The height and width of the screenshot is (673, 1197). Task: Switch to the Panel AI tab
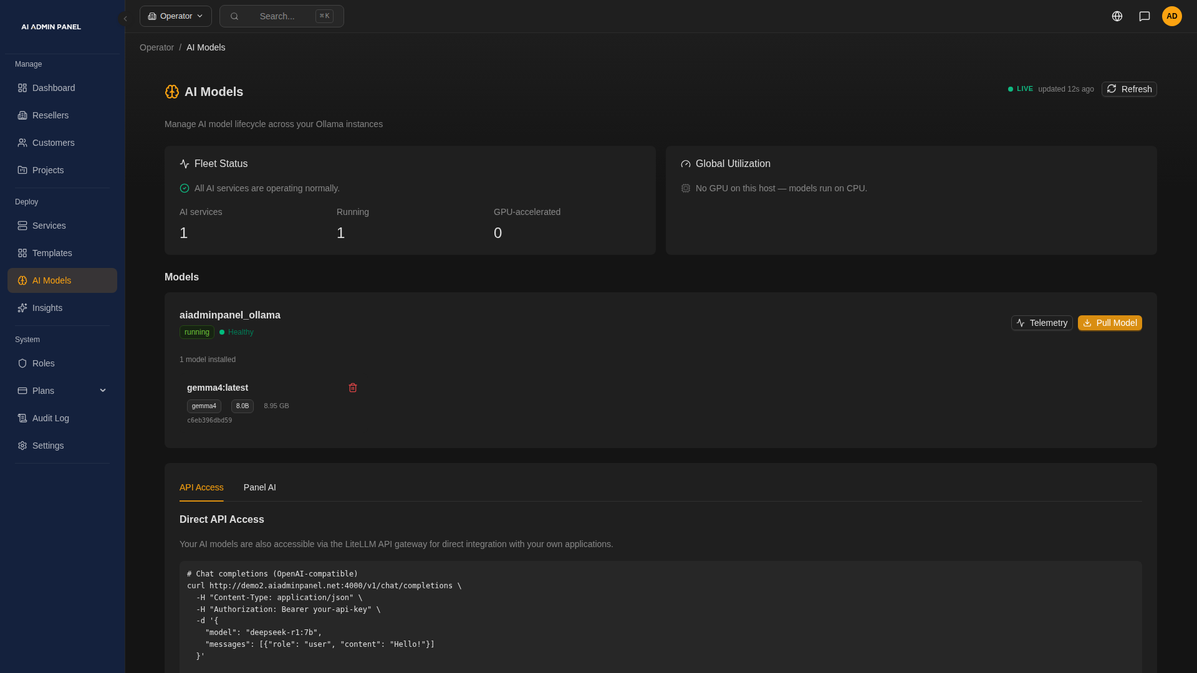pyautogui.click(x=260, y=487)
